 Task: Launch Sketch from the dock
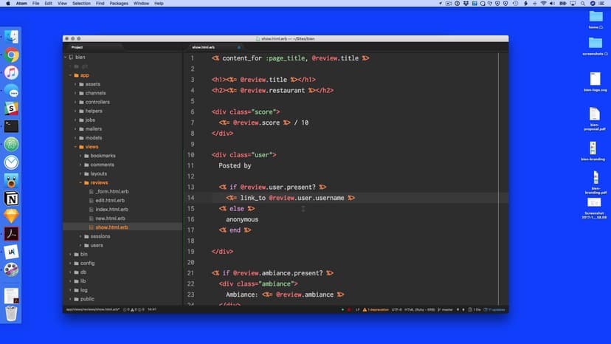pyautogui.click(x=11, y=216)
